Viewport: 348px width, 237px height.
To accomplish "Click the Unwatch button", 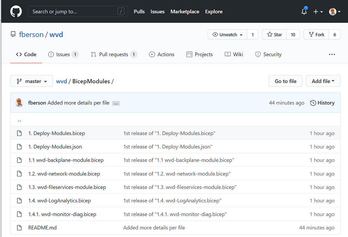I will [227, 34].
